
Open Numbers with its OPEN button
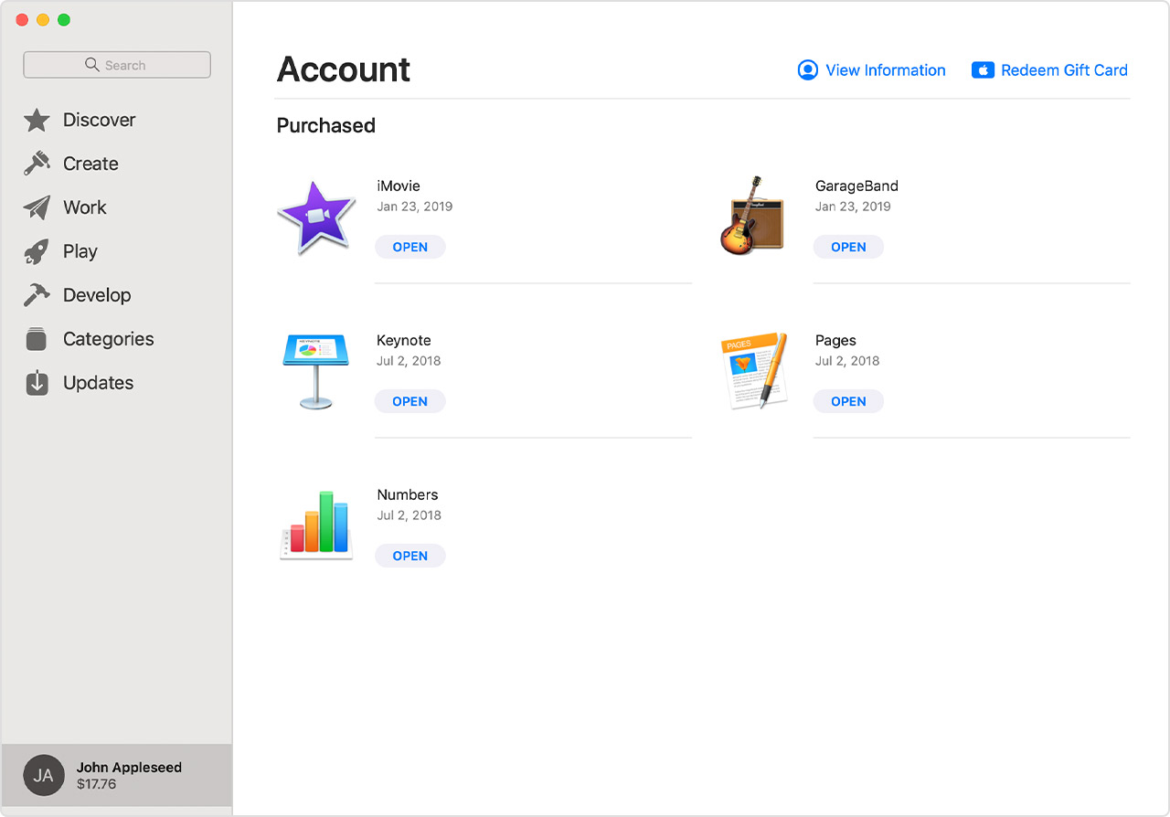coord(410,556)
